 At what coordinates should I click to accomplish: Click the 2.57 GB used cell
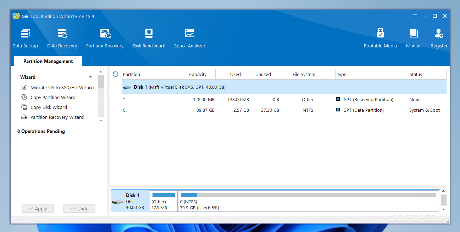point(241,110)
